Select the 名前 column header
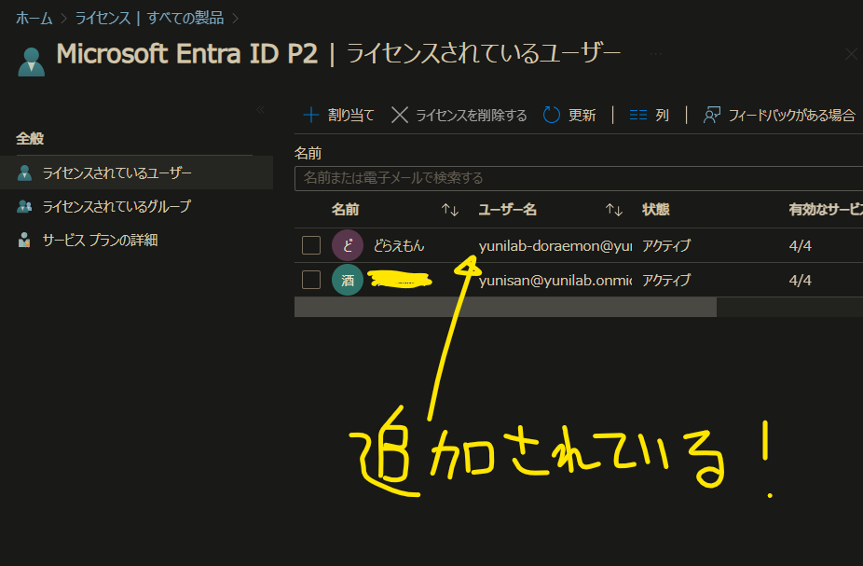The width and height of the screenshot is (863, 566). pyautogui.click(x=346, y=210)
